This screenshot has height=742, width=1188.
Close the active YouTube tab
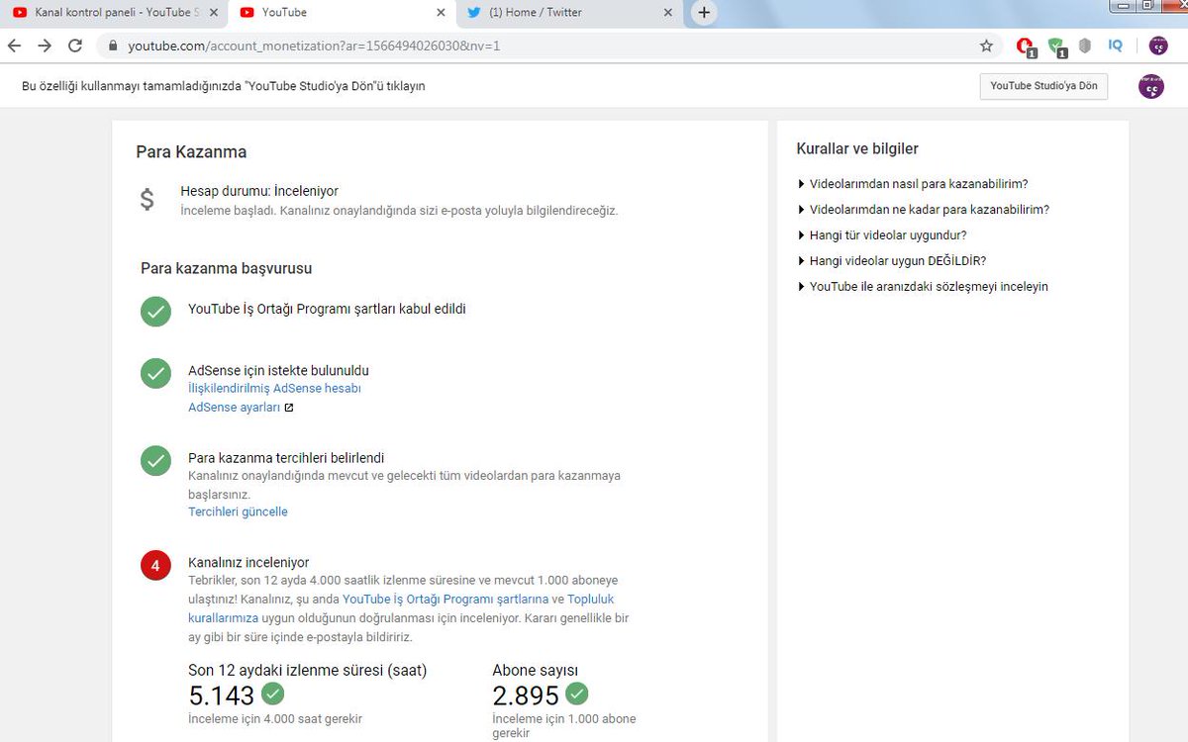(441, 13)
